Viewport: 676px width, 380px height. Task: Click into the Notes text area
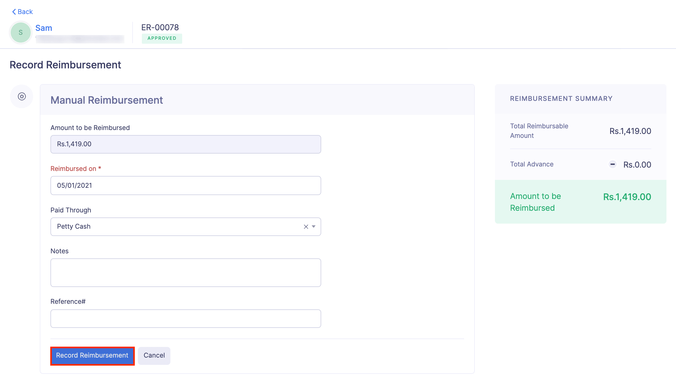click(186, 272)
